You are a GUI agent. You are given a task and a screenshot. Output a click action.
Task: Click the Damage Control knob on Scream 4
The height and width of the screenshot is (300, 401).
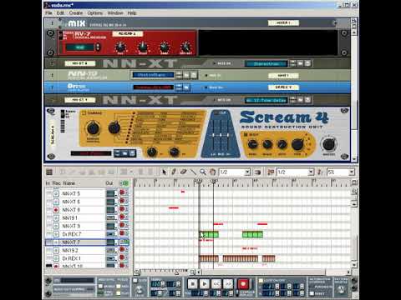93,128
